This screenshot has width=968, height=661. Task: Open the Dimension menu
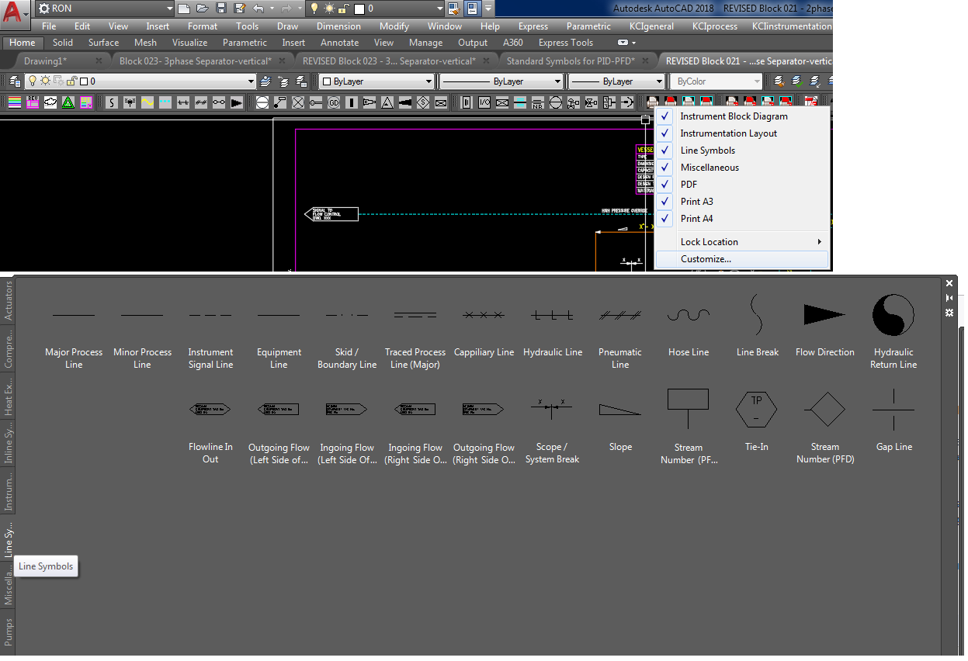[338, 26]
